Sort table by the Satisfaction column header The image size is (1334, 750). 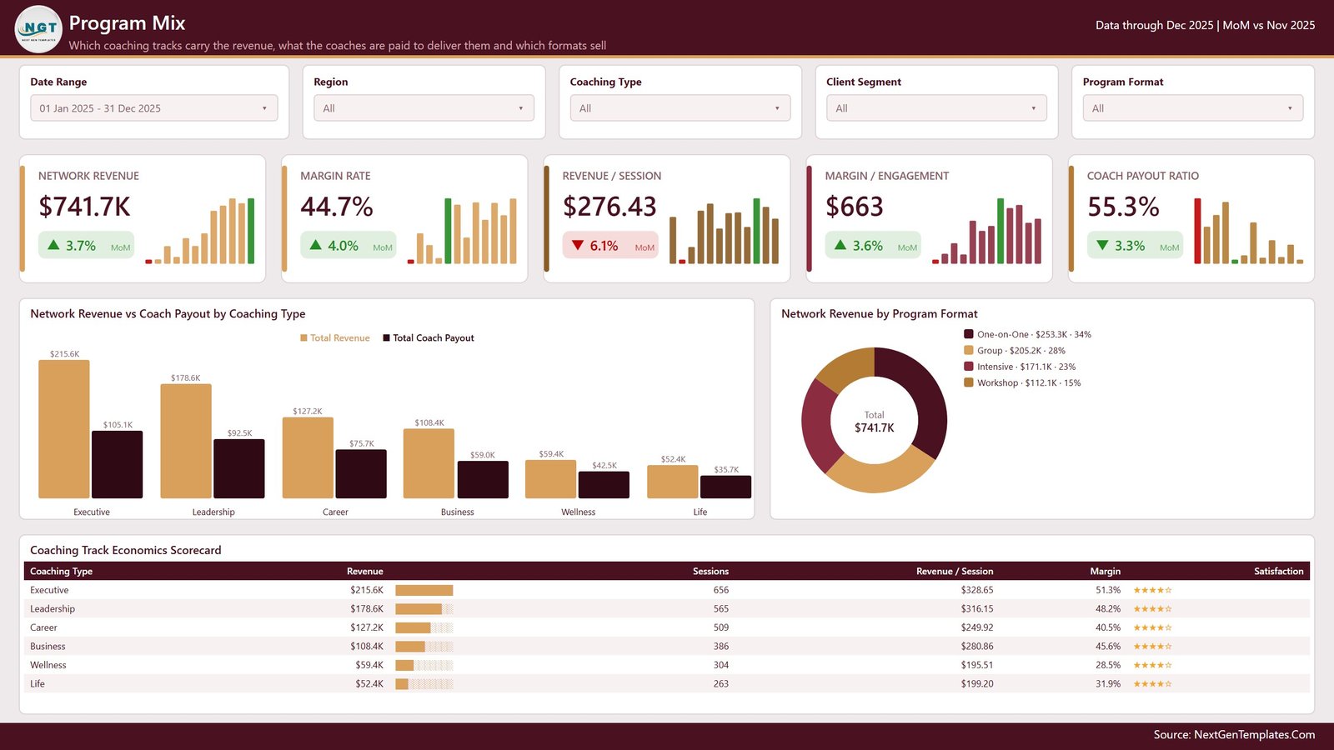pyautogui.click(x=1278, y=571)
